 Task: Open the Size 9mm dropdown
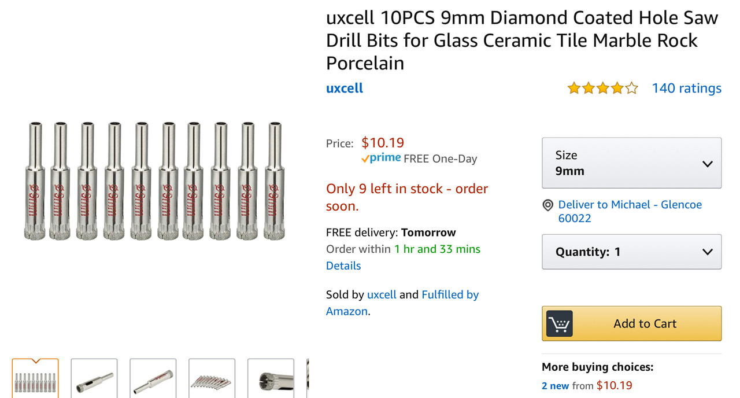(x=631, y=163)
